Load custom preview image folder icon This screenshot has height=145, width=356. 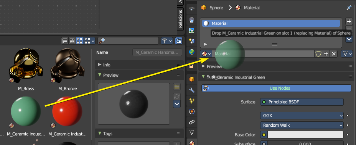(177, 87)
